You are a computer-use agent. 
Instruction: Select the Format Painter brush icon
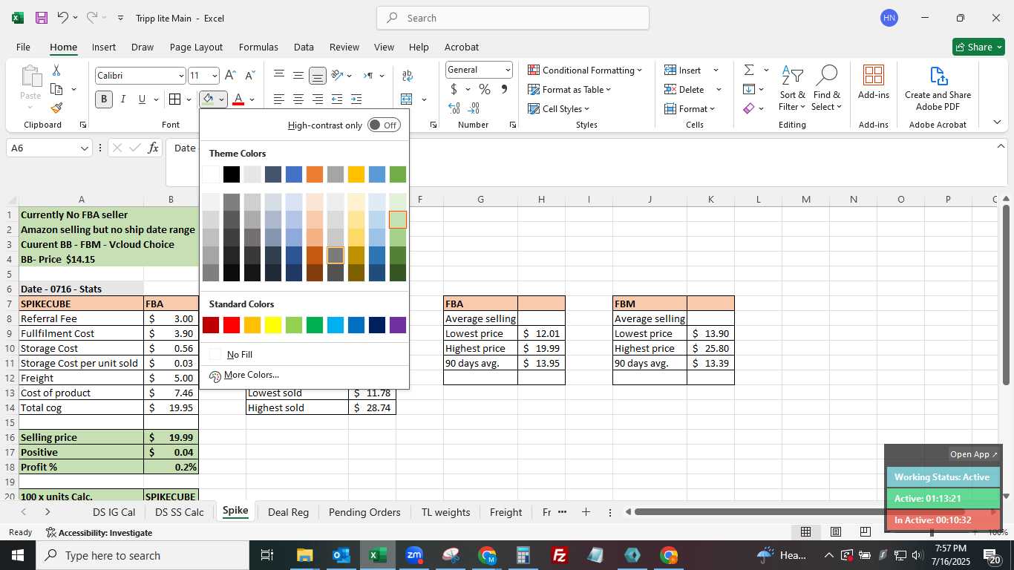56,108
